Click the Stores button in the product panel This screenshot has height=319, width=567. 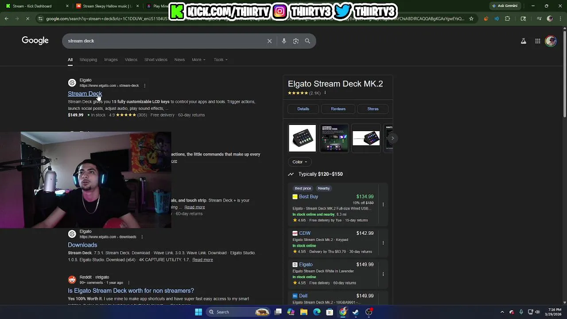[x=373, y=109]
